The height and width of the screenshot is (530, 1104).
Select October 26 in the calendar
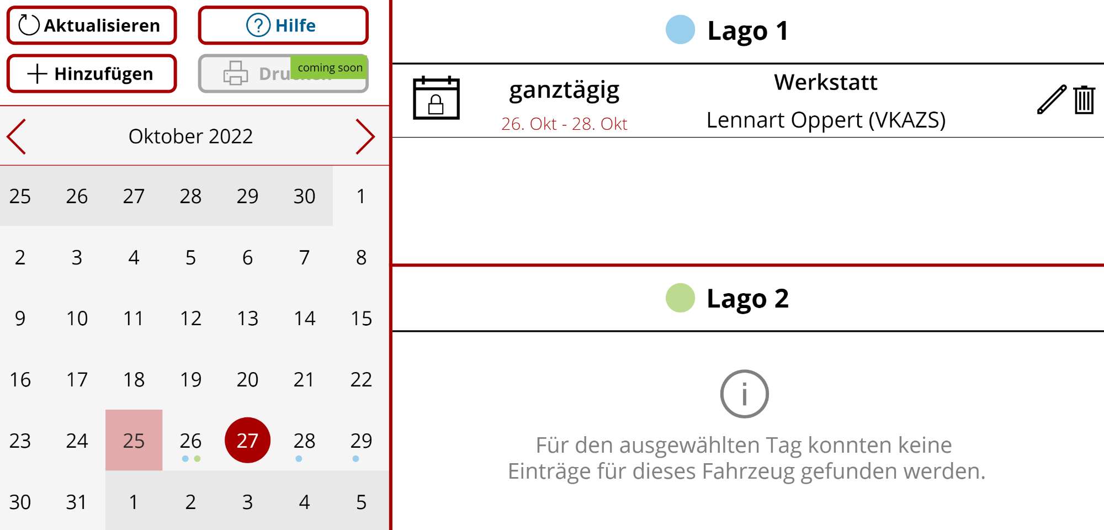click(190, 441)
